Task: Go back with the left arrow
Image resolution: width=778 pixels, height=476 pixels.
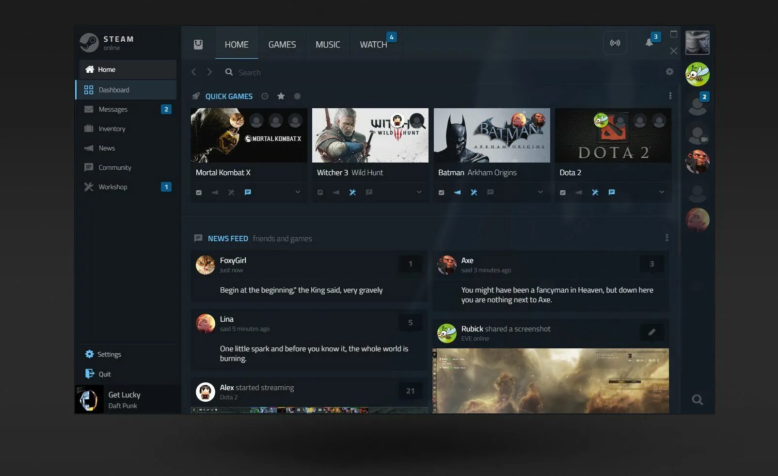Action: pos(194,72)
